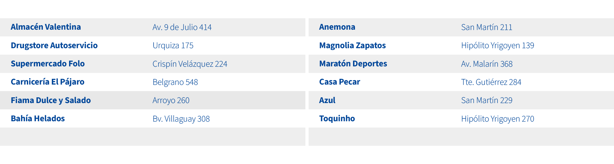Click the address Av. 9 de Julio 414
The width and height of the screenshot is (614, 164).
(182, 27)
